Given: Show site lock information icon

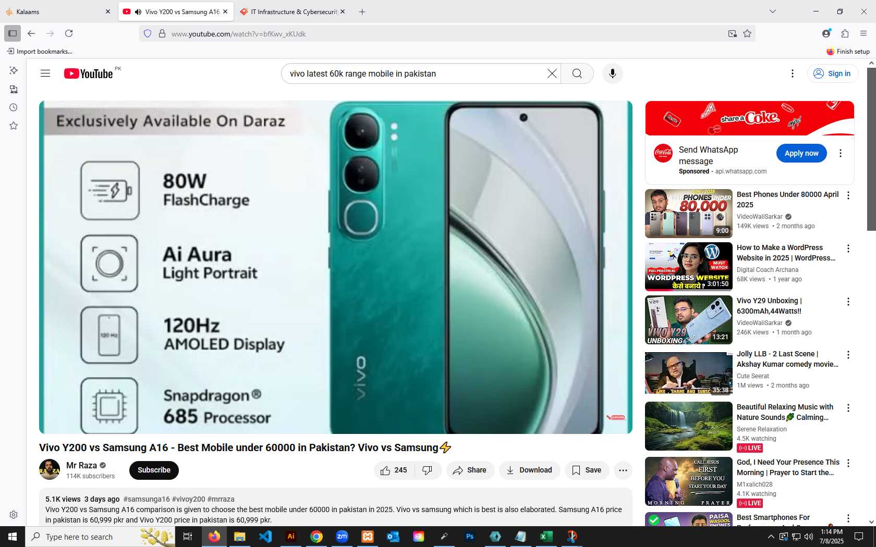Looking at the screenshot, I should tap(162, 33).
